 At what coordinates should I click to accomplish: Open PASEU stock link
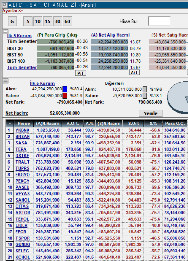23,187
